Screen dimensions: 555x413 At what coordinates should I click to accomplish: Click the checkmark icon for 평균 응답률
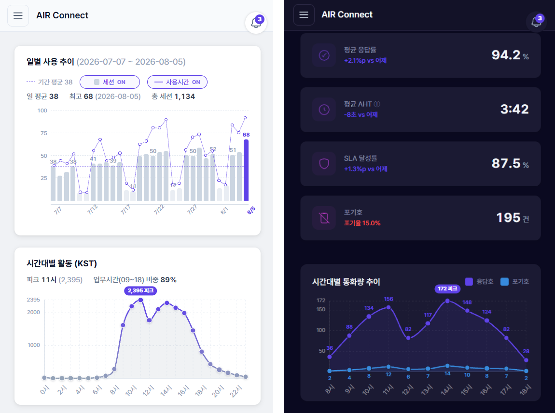[x=324, y=55]
